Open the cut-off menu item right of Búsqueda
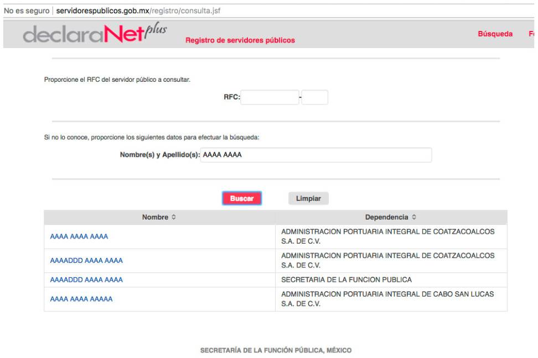538x358 pixels. coord(531,34)
